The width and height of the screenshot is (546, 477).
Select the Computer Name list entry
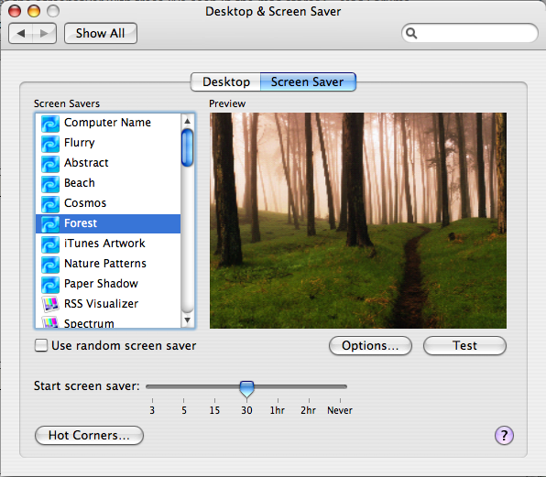point(108,124)
